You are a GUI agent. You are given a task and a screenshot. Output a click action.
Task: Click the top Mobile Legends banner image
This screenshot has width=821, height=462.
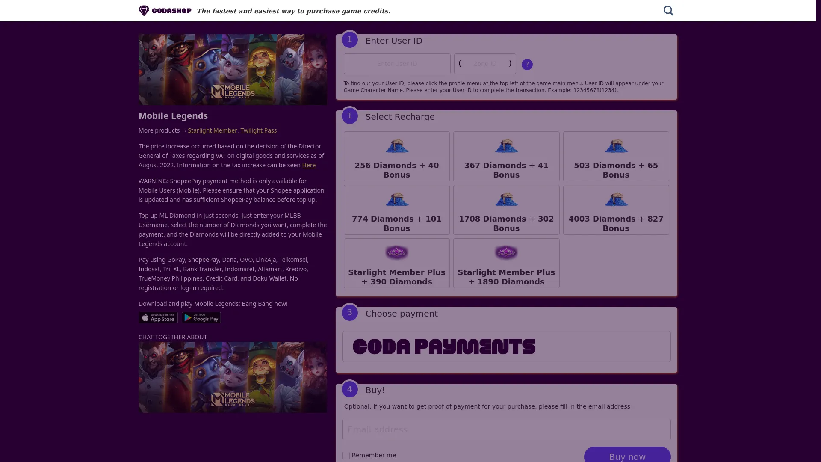(x=233, y=70)
